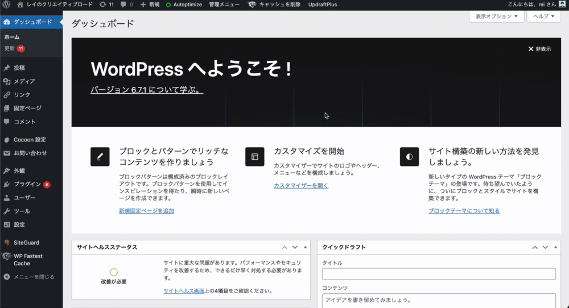The width and height of the screenshot is (569, 308).
Task: Click the SiteGuard shield icon
Action: (7, 243)
